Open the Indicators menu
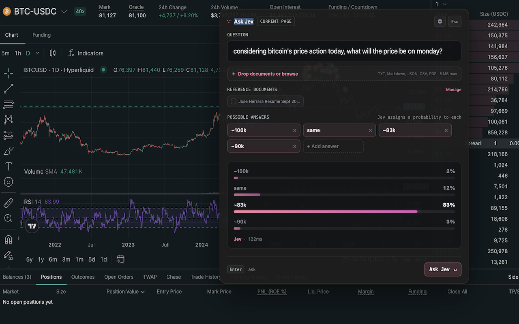This screenshot has width=519, height=324. tap(86, 53)
